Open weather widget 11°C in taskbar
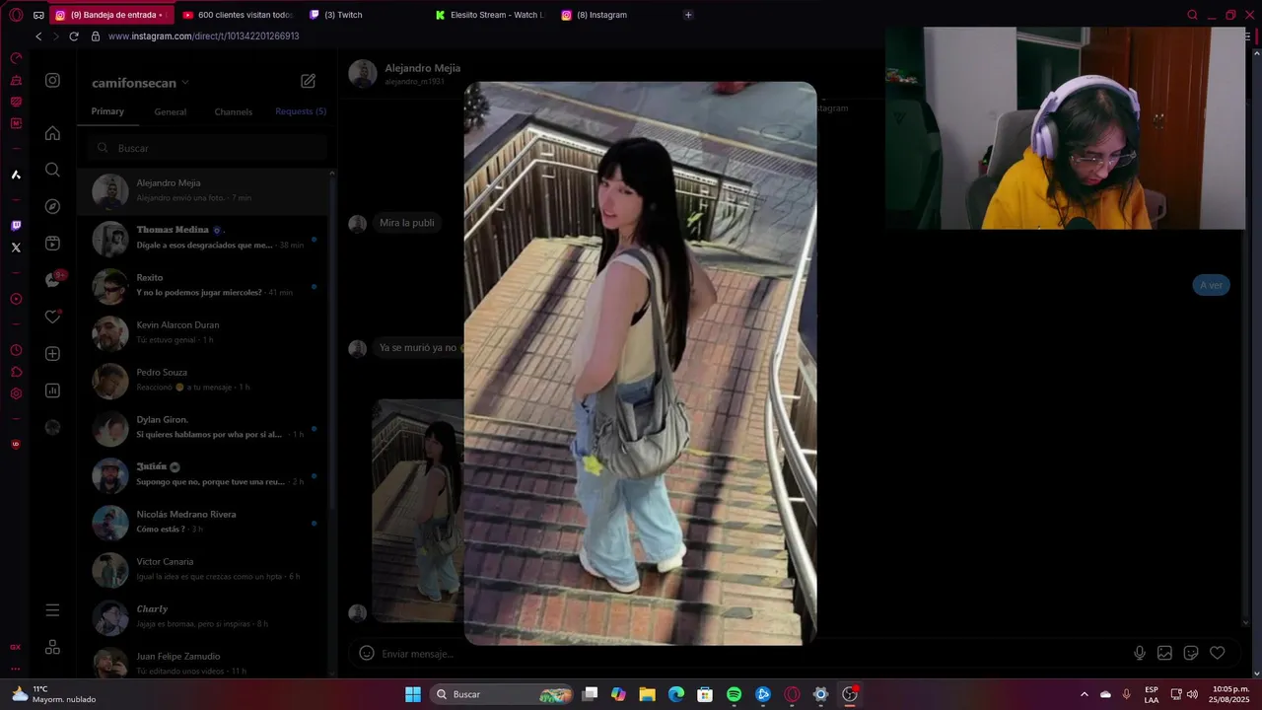Viewport: 1262px width, 710px height. coord(54,694)
